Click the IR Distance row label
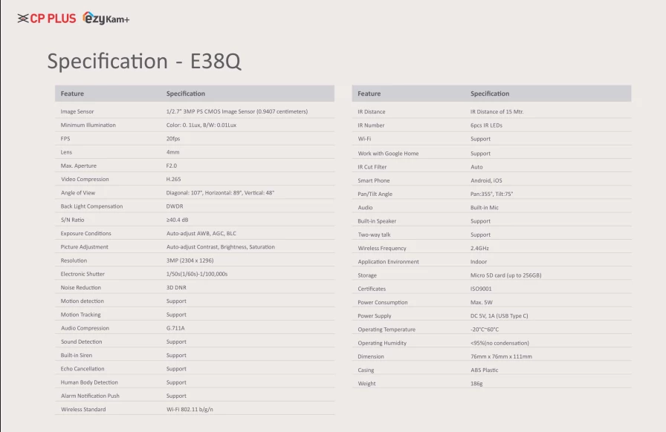The image size is (666, 432). [x=372, y=111]
